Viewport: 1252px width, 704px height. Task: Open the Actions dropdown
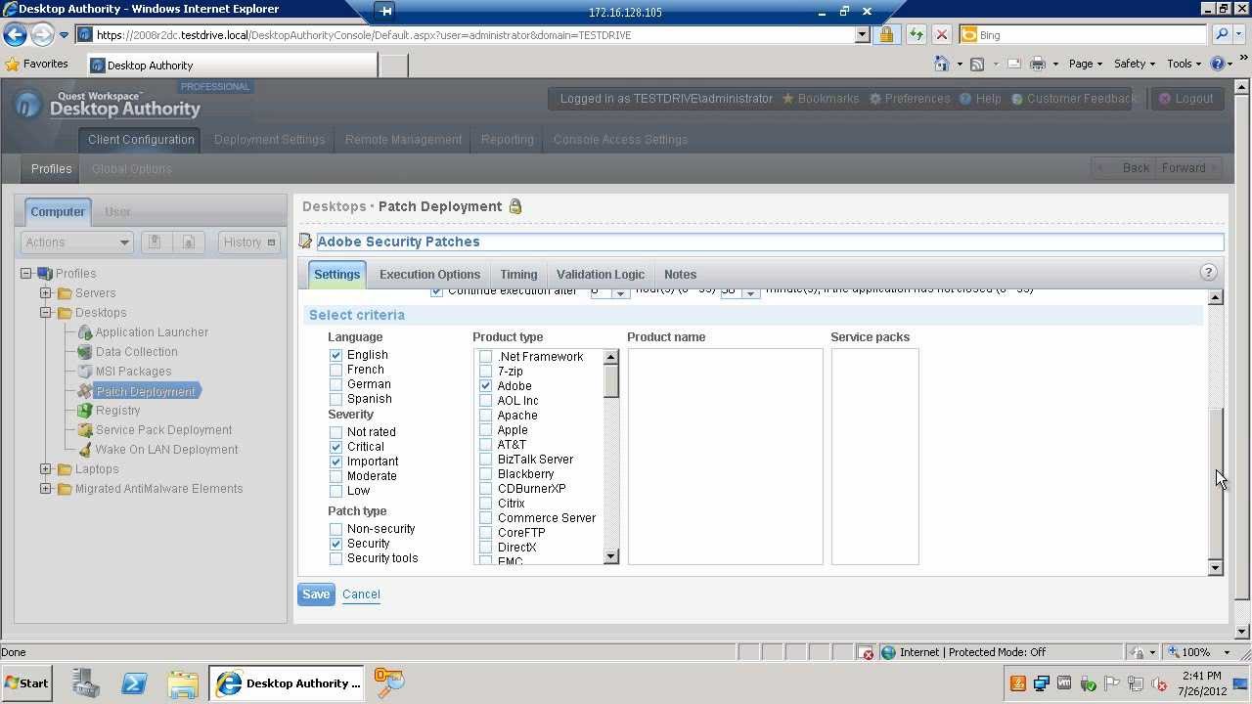pos(76,242)
